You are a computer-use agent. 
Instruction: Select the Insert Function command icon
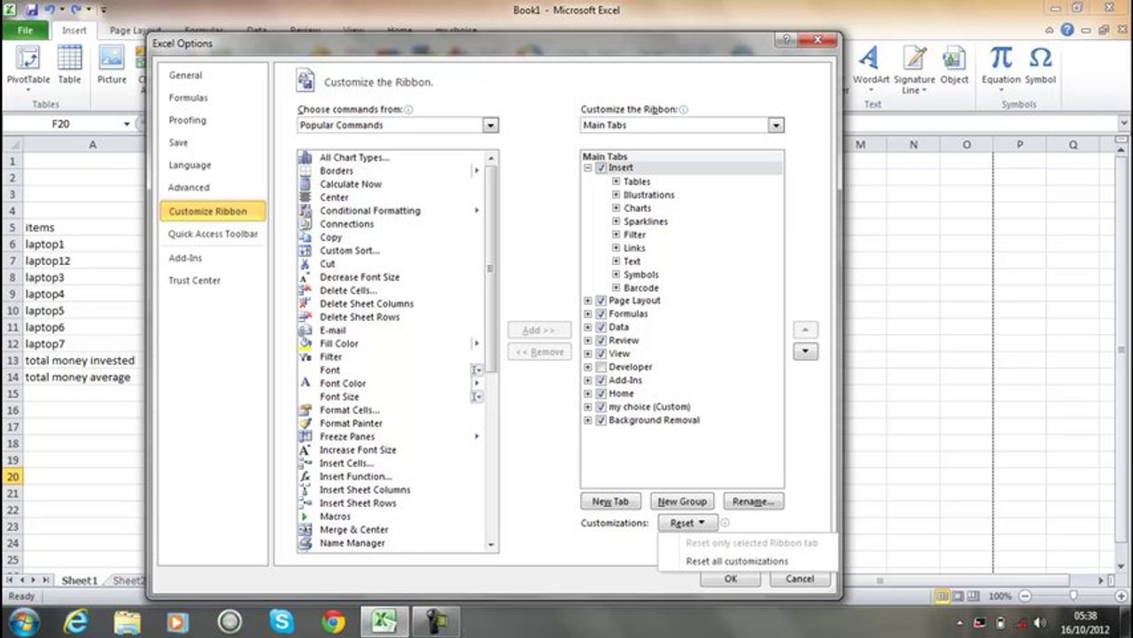click(306, 477)
